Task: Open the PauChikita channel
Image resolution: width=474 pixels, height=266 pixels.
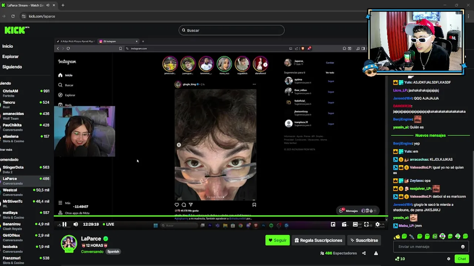Action: 26,127
